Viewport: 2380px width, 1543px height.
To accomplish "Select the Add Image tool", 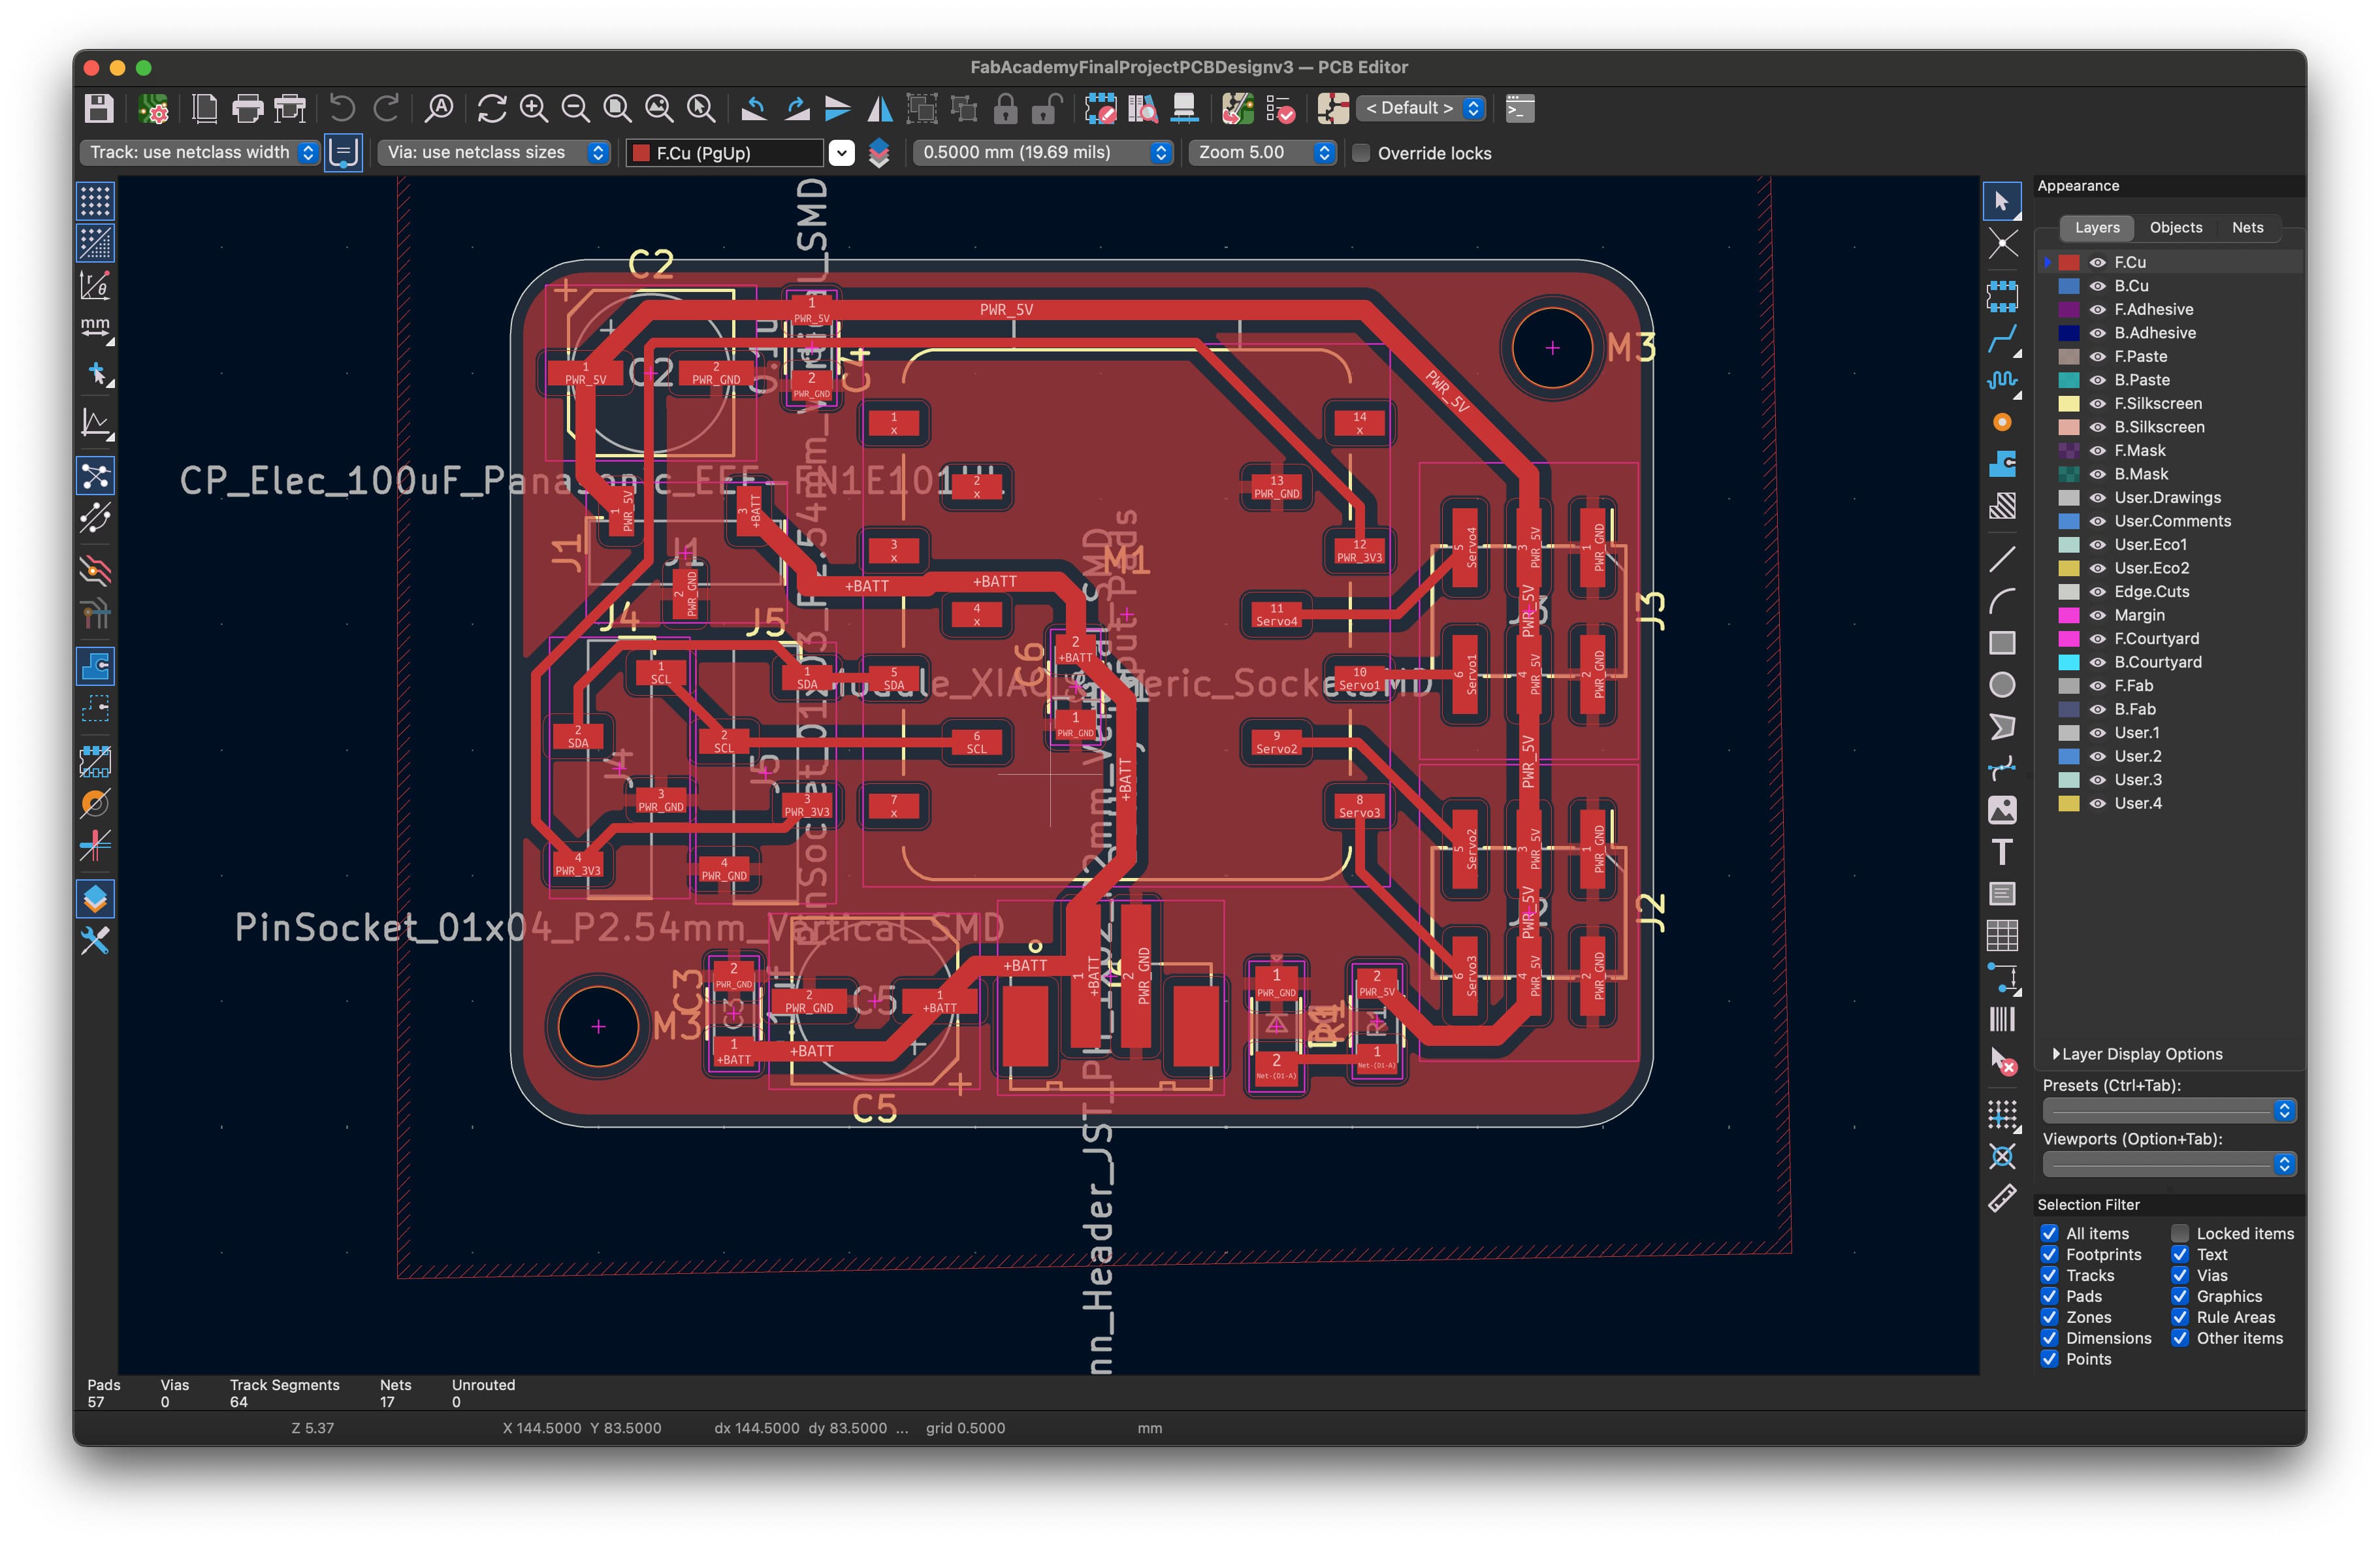I will tap(2001, 810).
